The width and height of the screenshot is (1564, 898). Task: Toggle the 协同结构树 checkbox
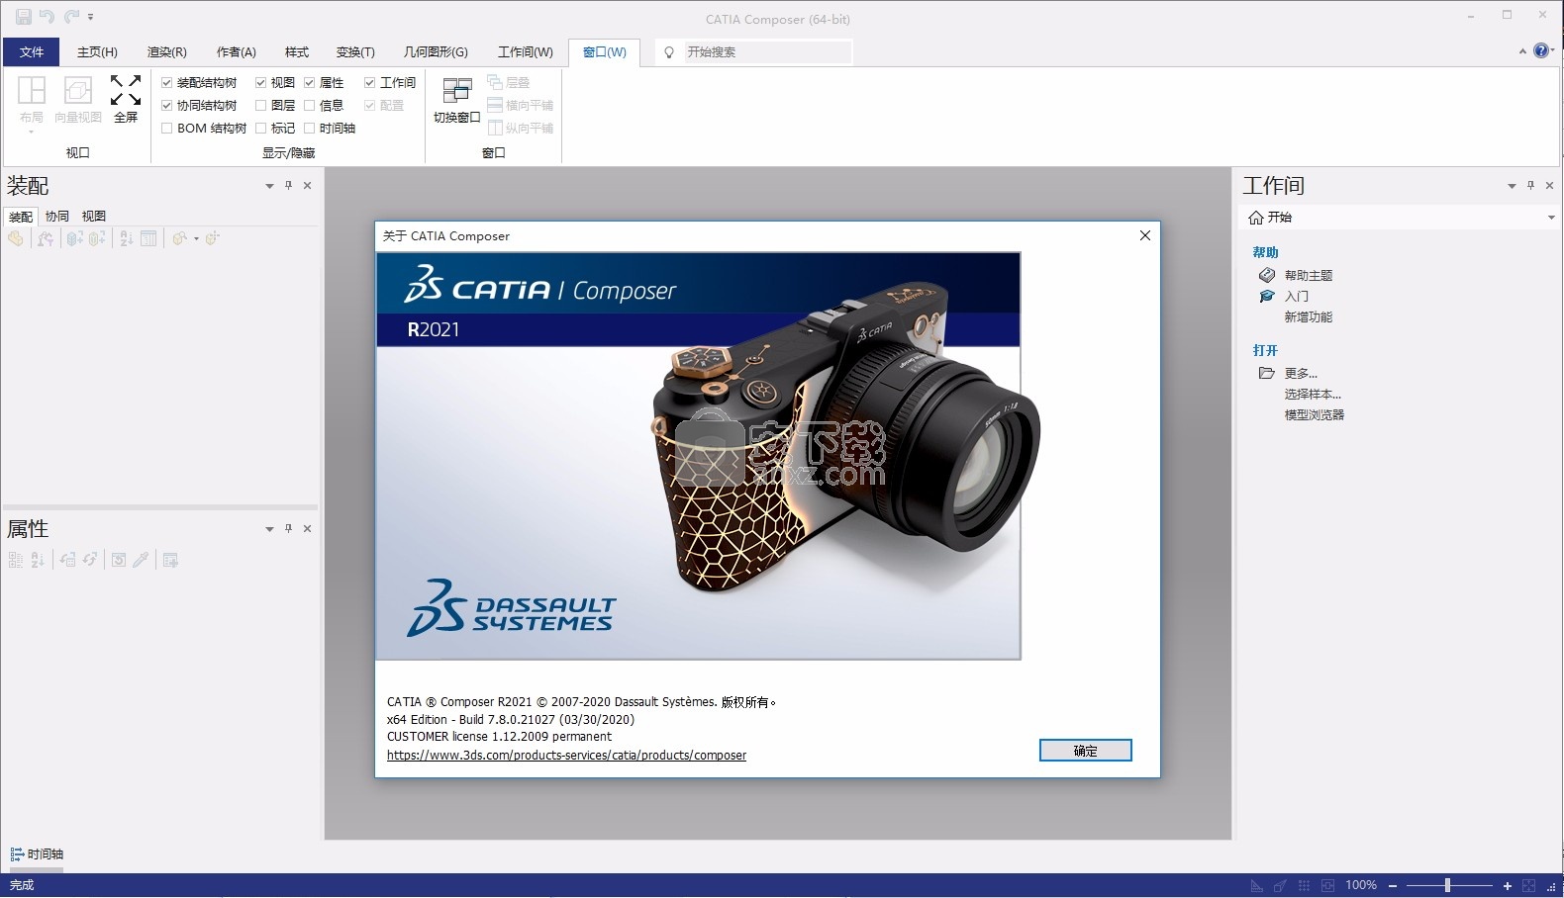pyautogui.click(x=166, y=105)
